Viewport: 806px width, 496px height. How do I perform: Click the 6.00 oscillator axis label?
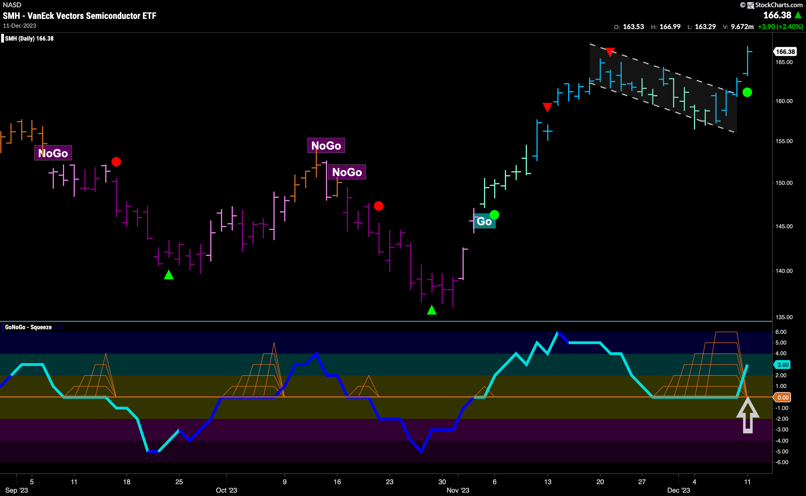point(781,332)
